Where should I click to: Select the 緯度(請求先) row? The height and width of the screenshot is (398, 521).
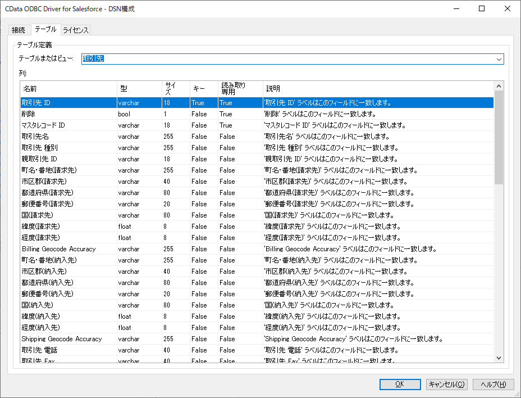tap(257, 227)
